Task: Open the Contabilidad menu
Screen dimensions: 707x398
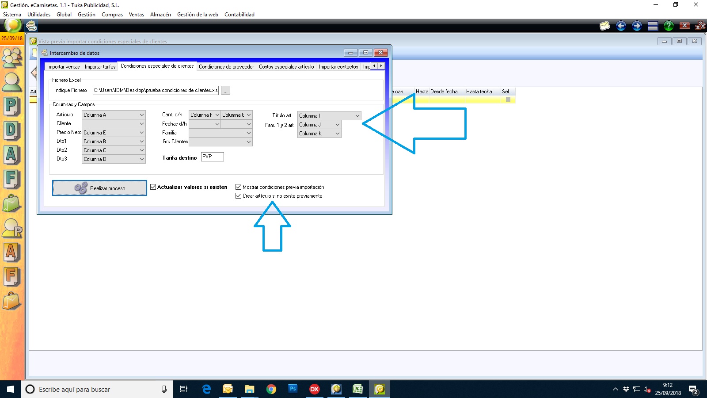Action: click(x=239, y=15)
